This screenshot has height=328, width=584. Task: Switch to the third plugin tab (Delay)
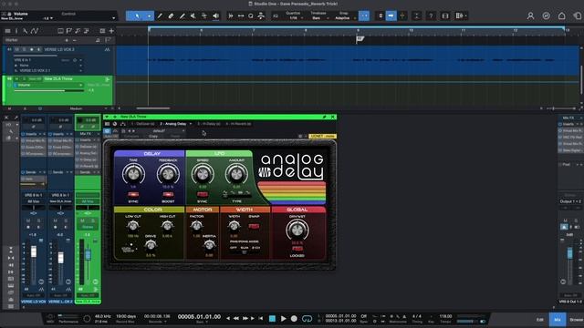coord(209,124)
